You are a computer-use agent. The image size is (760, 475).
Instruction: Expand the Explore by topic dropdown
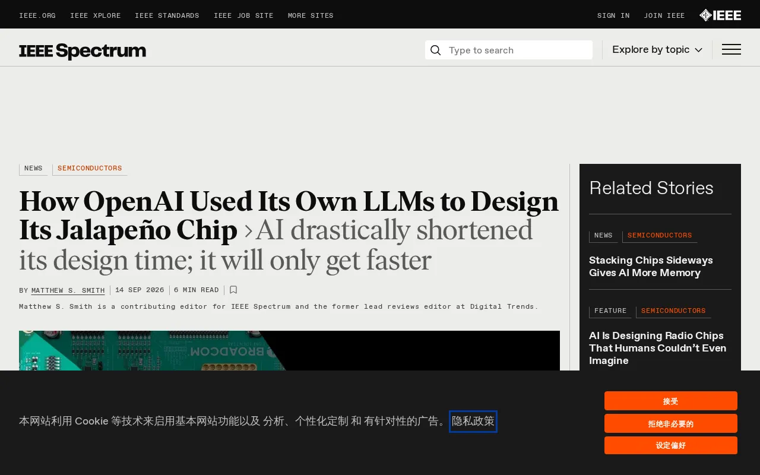coord(657,50)
